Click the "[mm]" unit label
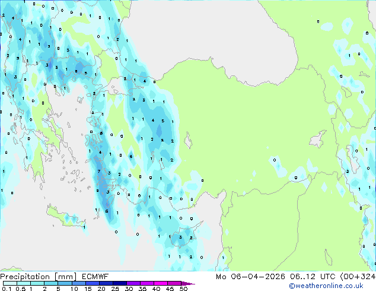 tap(66, 277)
